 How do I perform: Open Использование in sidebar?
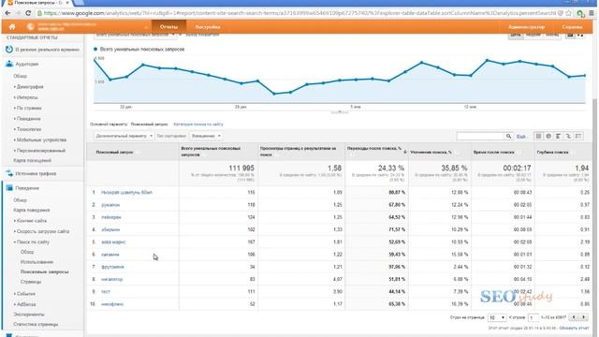(x=37, y=262)
